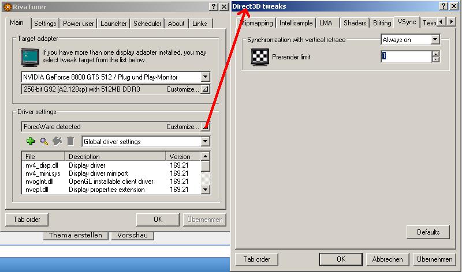Click the Thema erstellen button

click(x=76, y=235)
